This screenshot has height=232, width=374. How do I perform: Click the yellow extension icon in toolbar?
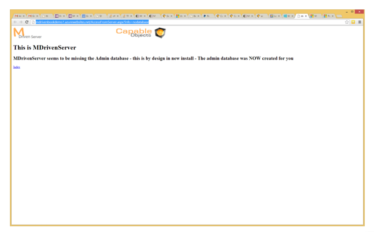(x=353, y=22)
